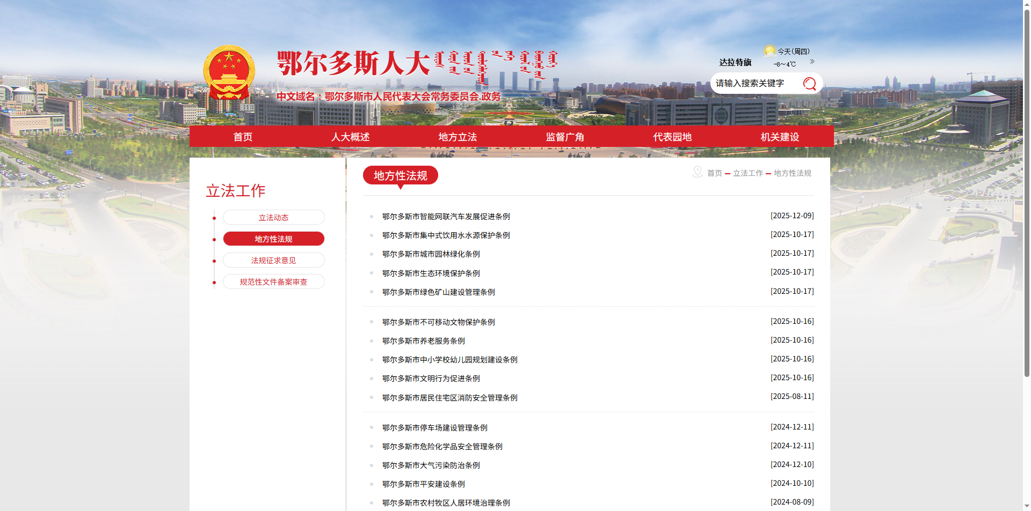Click the date [2025-08-11]
The width and height of the screenshot is (1031, 511).
[792, 396]
